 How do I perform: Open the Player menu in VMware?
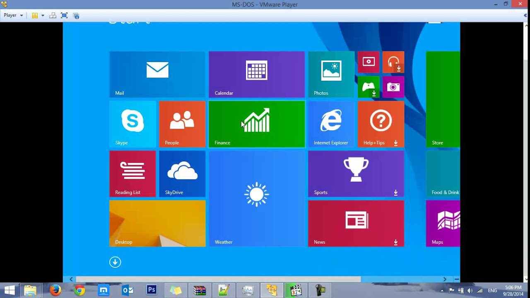pyautogui.click(x=13, y=15)
